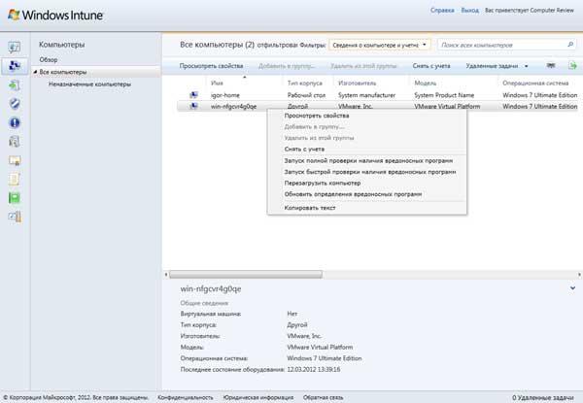Open the Alerts workspace icon
This screenshot has width=583, height=403.
[x=15, y=122]
